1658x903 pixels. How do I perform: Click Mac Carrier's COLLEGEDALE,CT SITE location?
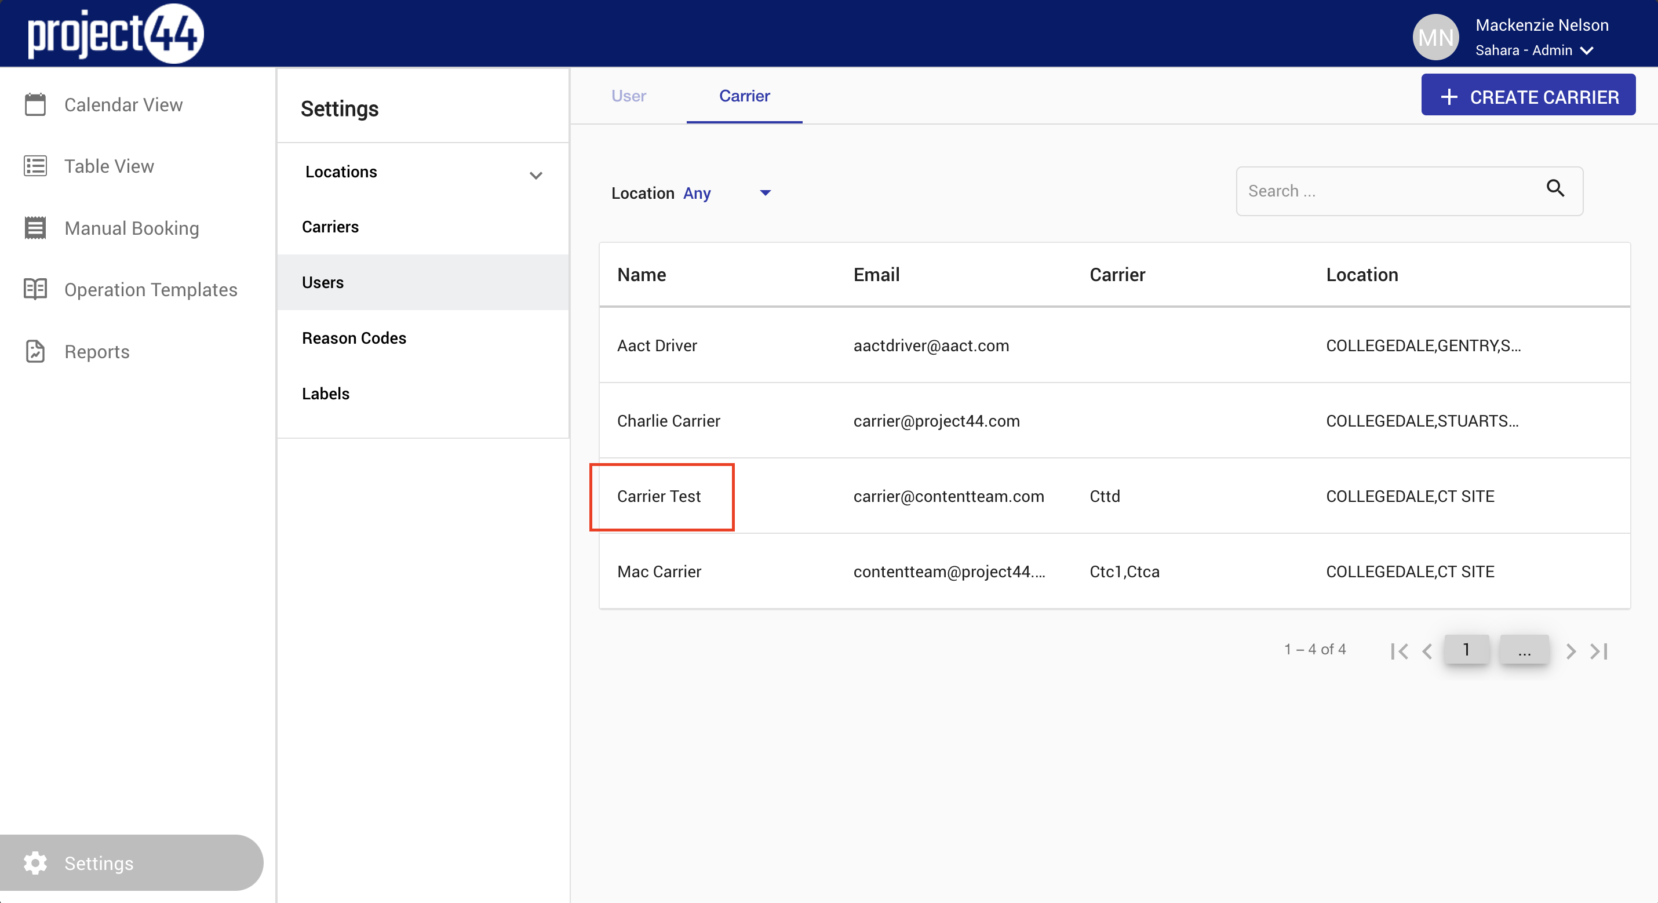pyautogui.click(x=1410, y=571)
